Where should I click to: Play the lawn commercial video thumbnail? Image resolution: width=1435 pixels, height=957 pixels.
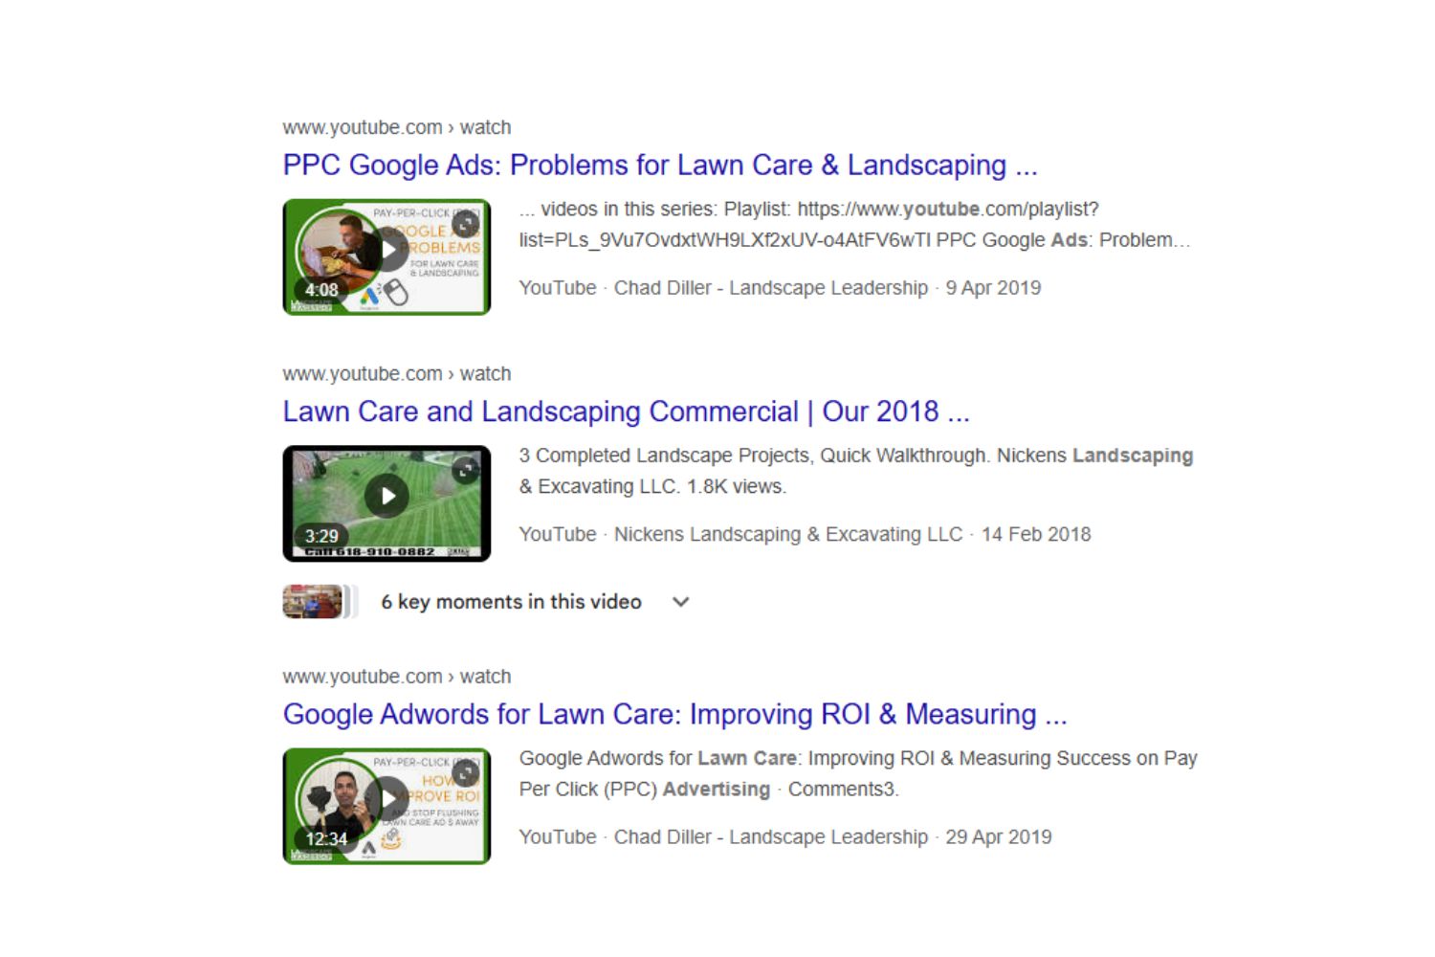pyautogui.click(x=386, y=496)
